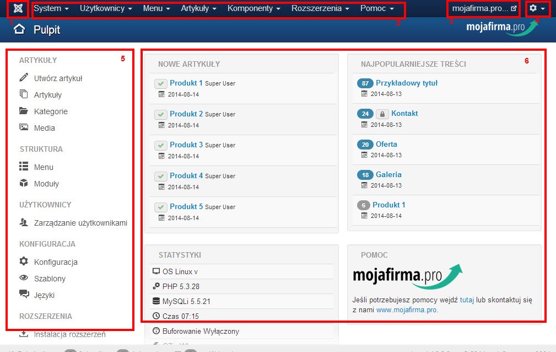Open the Przykładowy tytuł article link
Screen dimensions: 556x352
click(x=407, y=83)
